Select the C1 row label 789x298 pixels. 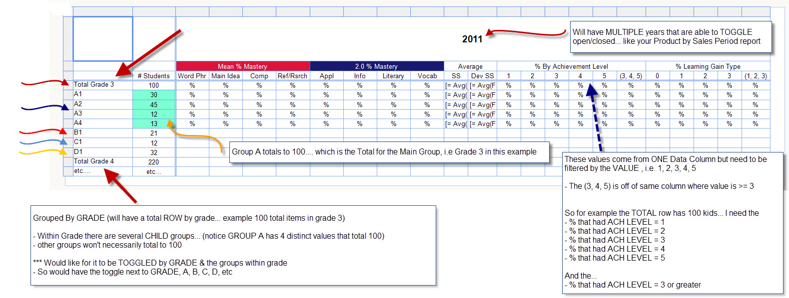(x=103, y=142)
